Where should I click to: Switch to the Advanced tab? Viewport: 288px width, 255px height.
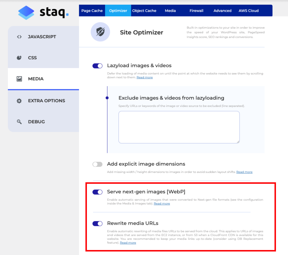click(222, 10)
